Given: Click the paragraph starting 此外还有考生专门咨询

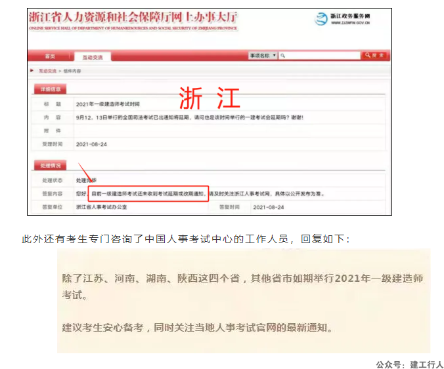Looking at the screenshot, I should coord(186,239).
